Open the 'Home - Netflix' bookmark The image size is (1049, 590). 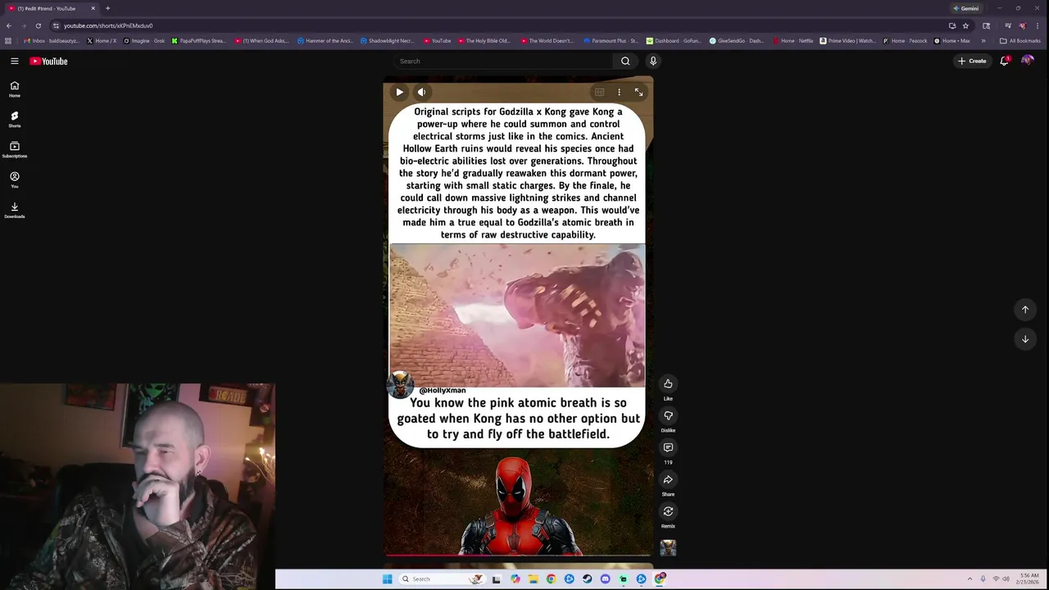(794, 41)
